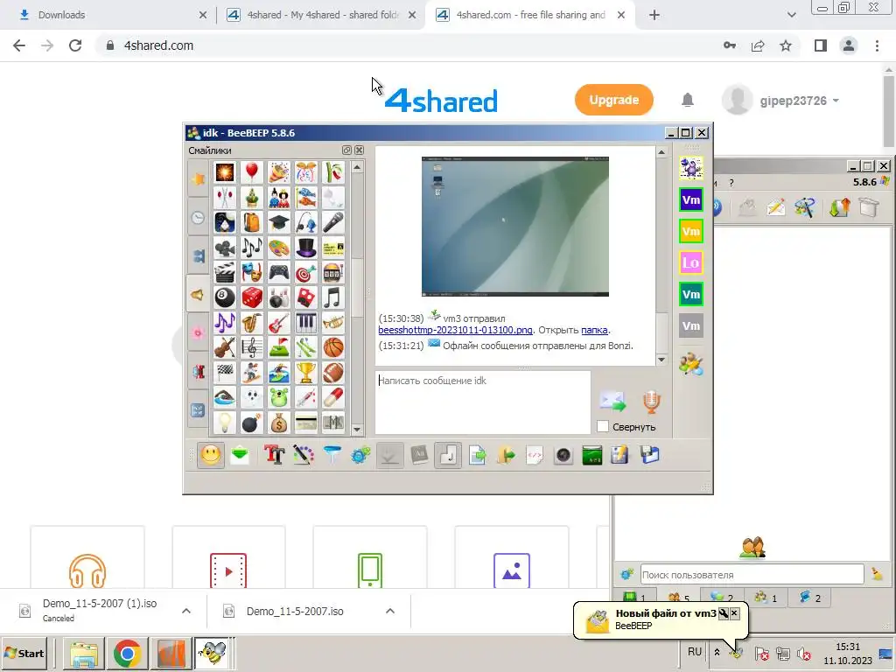Image resolution: width=896 pixels, height=672 pixels.
Task: Select the pink Lo user avatar
Action: pos(691,262)
